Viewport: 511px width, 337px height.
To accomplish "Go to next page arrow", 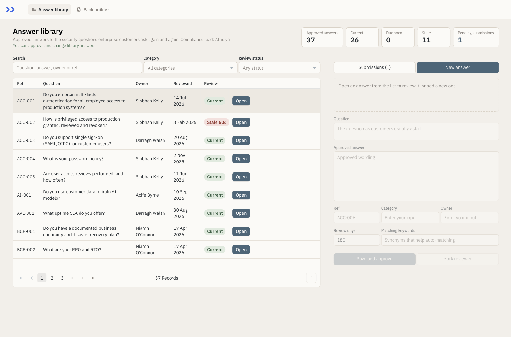I will pyautogui.click(x=83, y=278).
